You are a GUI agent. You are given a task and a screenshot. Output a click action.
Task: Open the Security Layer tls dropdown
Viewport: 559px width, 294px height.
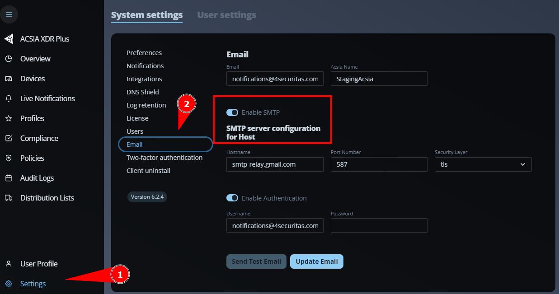[483, 164]
